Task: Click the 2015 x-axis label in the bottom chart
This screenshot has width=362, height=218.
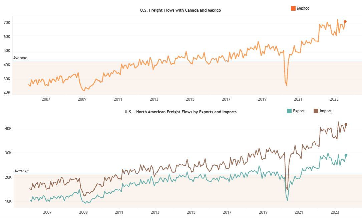Action: pyautogui.click(x=191, y=212)
